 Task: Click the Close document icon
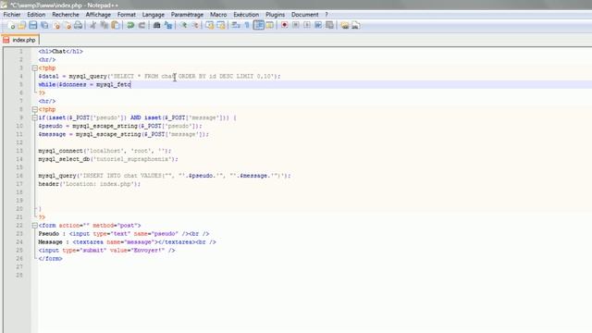[56, 25]
